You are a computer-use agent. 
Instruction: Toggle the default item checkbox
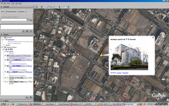(x=4, y=45)
